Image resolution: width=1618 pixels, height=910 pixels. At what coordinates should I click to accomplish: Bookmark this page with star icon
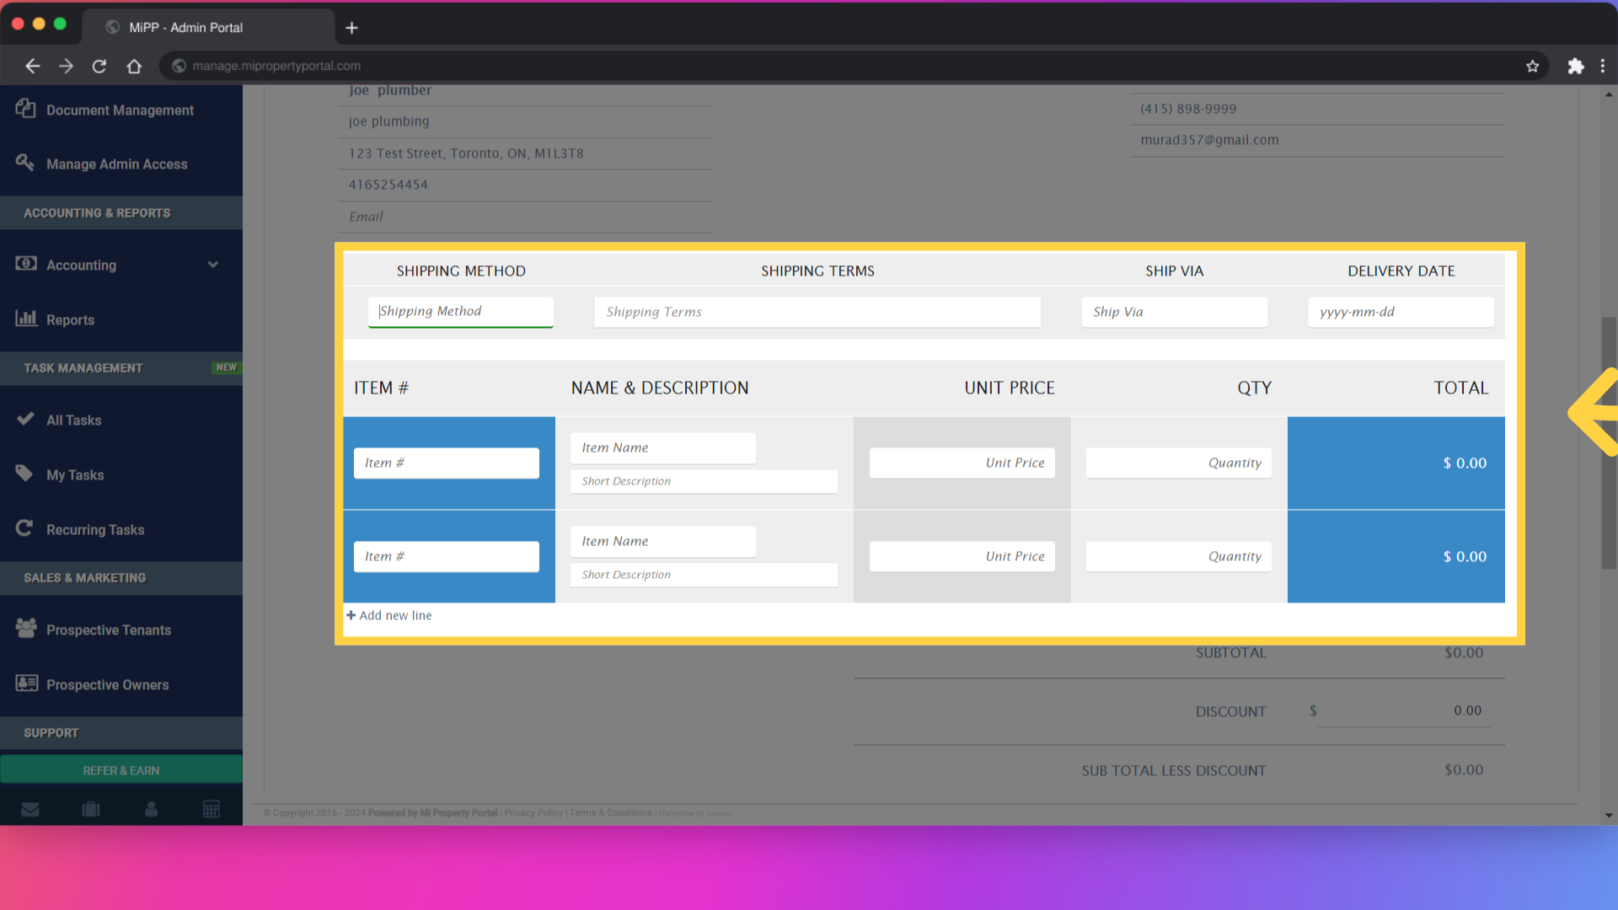pos(1532,66)
